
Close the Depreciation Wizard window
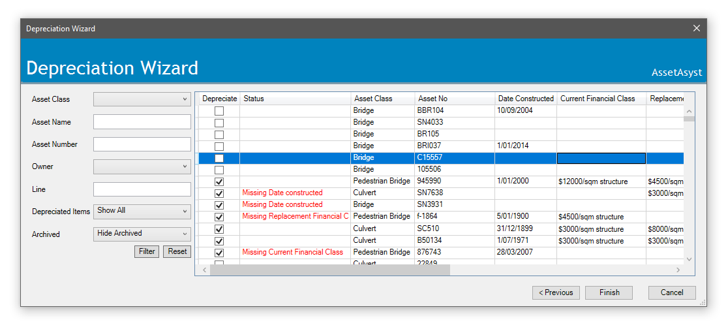pyautogui.click(x=696, y=28)
